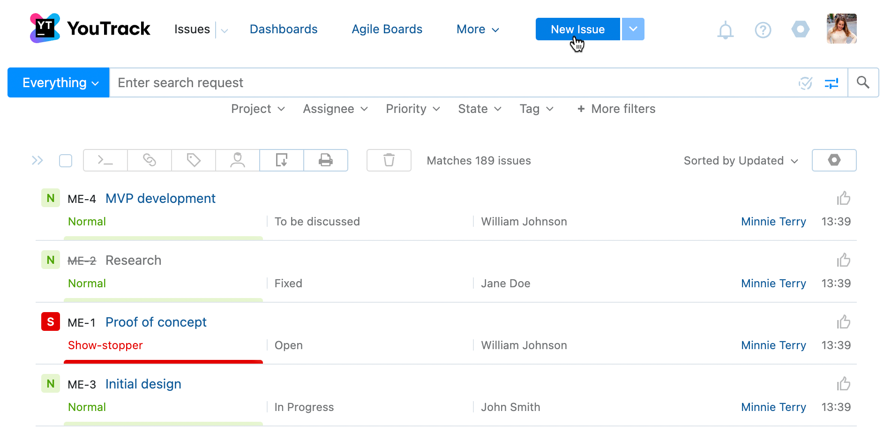The image size is (884, 433).
Task: Open the Sorted by Updated dropdown
Action: [740, 160]
